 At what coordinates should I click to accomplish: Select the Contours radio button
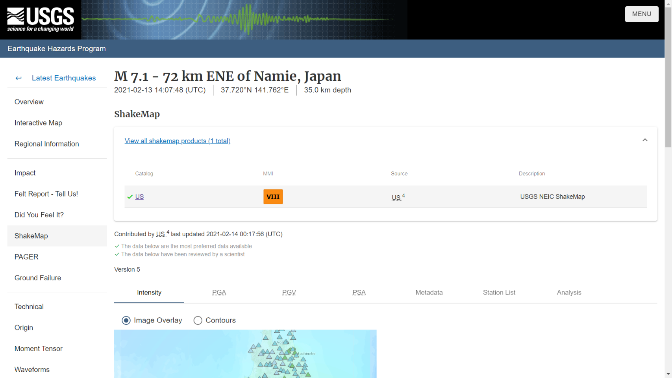click(x=198, y=321)
